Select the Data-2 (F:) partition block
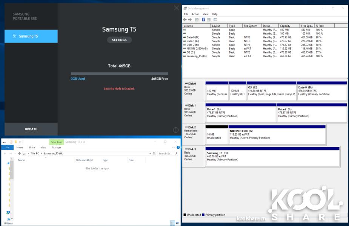Viewport: 349px width, 226px height. [x=312, y=113]
